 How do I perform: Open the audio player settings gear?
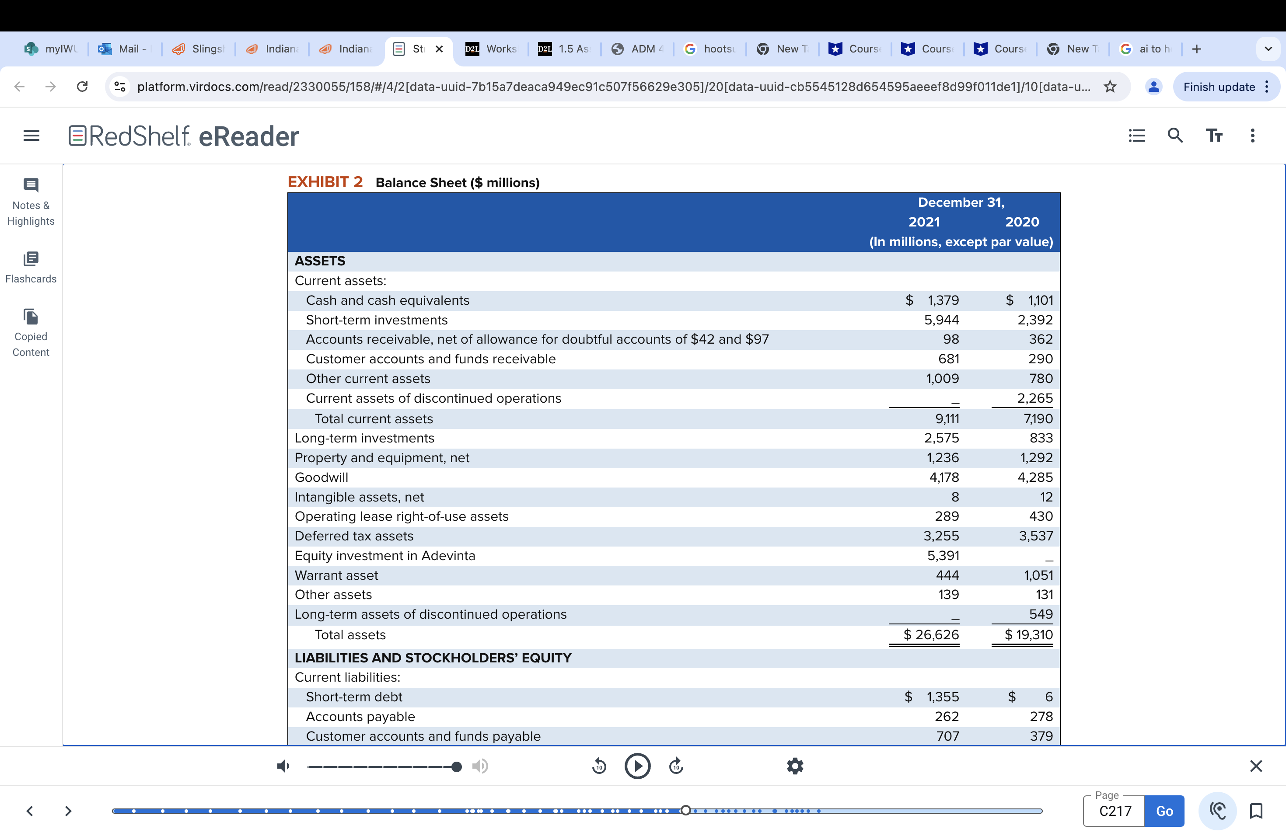tap(795, 766)
